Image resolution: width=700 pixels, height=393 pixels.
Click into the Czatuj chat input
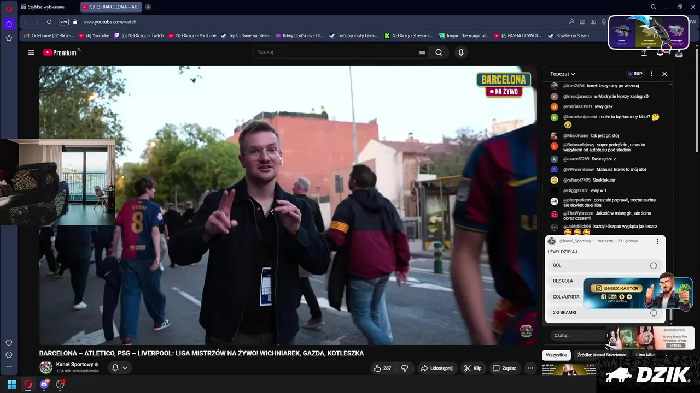click(577, 335)
